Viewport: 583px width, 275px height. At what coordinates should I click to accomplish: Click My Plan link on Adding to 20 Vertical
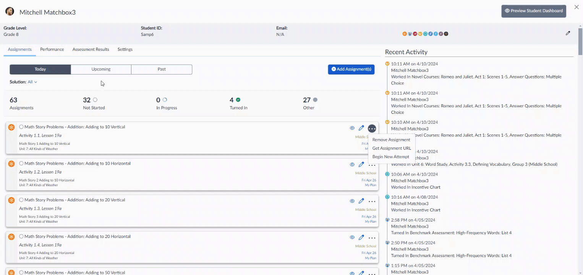coord(371,222)
